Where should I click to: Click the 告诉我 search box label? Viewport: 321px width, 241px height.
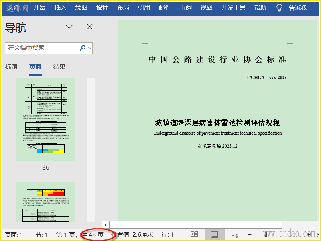(x=298, y=8)
